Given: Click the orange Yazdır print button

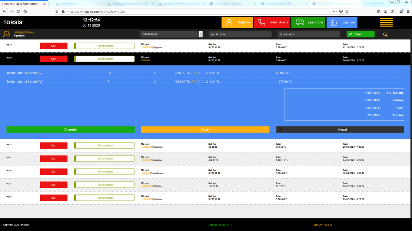Looking at the screenshot, I should [205, 130].
